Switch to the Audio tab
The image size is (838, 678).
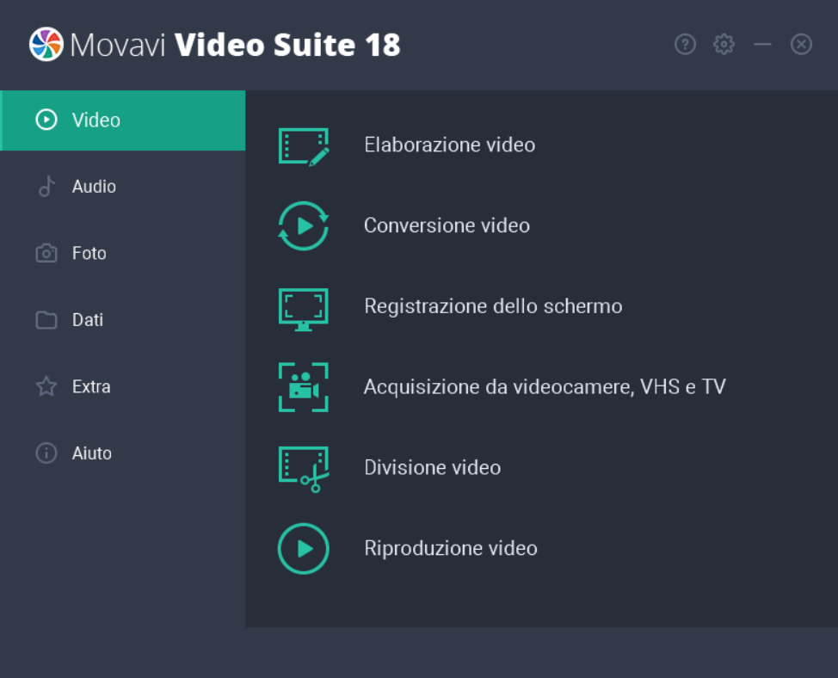click(x=123, y=187)
